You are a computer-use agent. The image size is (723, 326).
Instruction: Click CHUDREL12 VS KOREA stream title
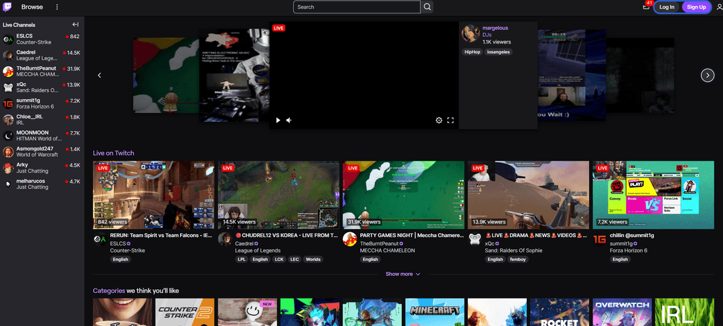point(287,235)
